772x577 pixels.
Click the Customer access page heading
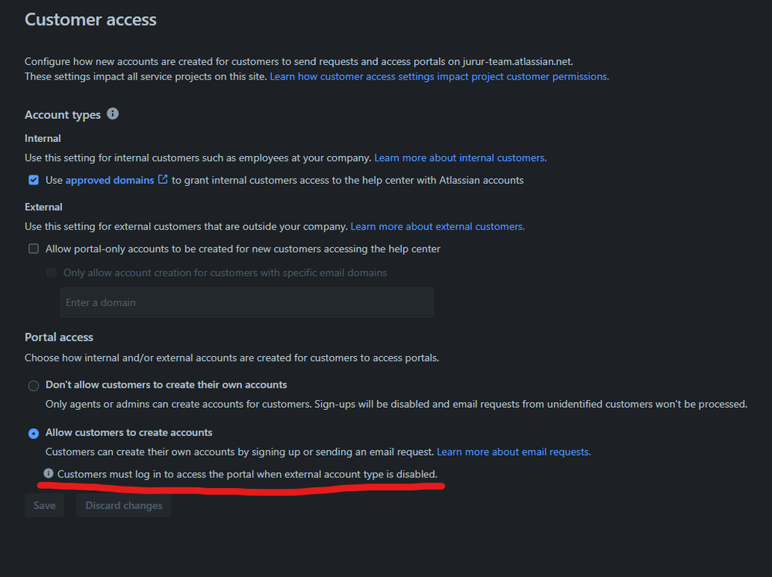90,19
